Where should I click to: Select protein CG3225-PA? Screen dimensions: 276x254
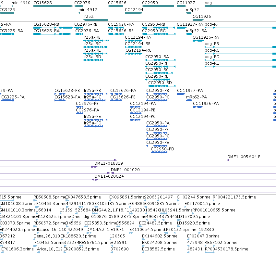coord(8,100)
